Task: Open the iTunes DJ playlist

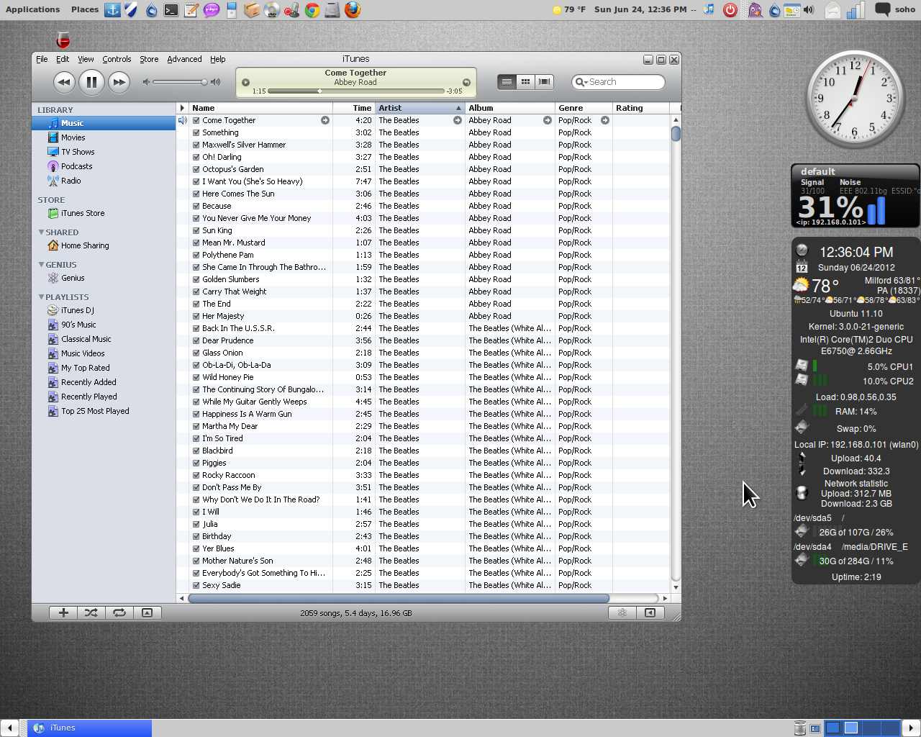Action: click(77, 310)
